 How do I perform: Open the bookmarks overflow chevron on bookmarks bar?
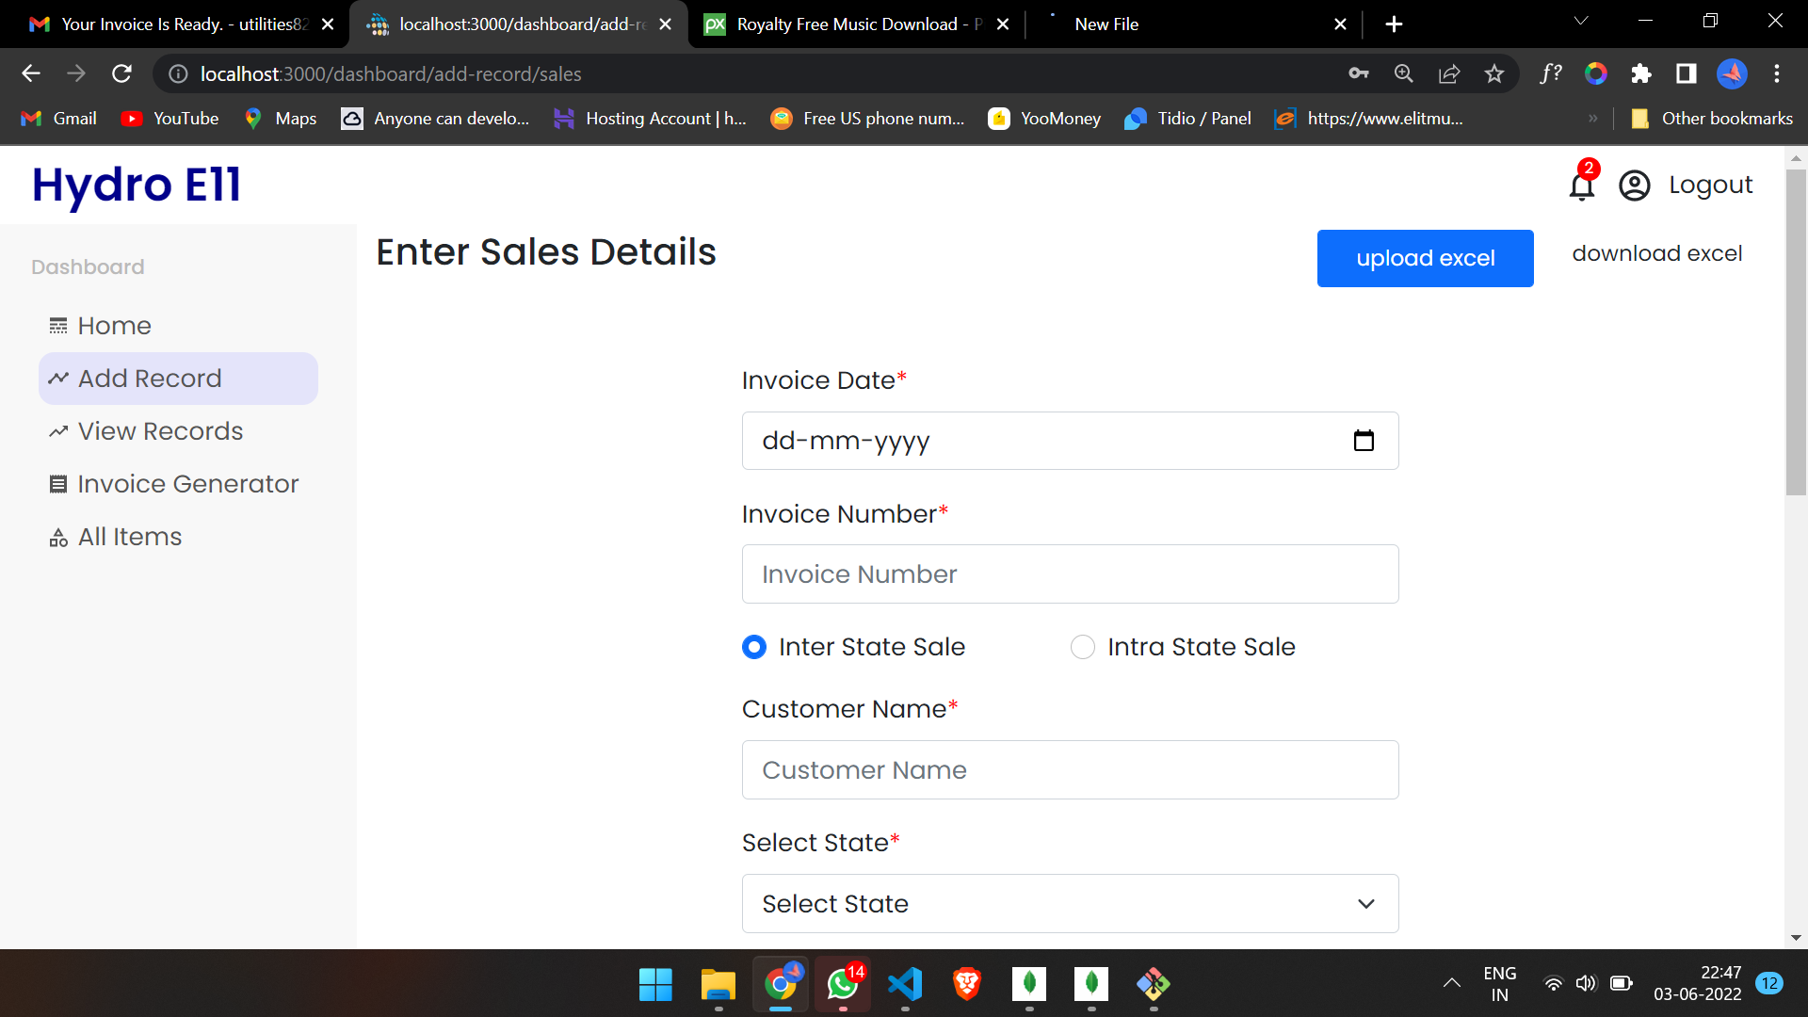(1593, 118)
